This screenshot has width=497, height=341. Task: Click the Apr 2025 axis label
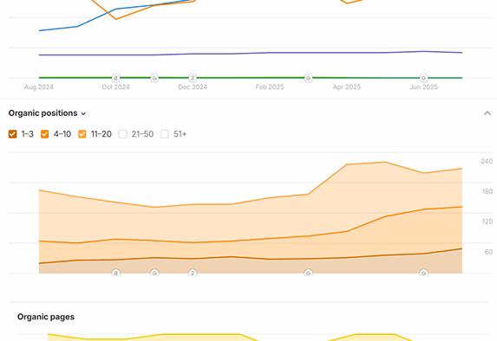347,87
